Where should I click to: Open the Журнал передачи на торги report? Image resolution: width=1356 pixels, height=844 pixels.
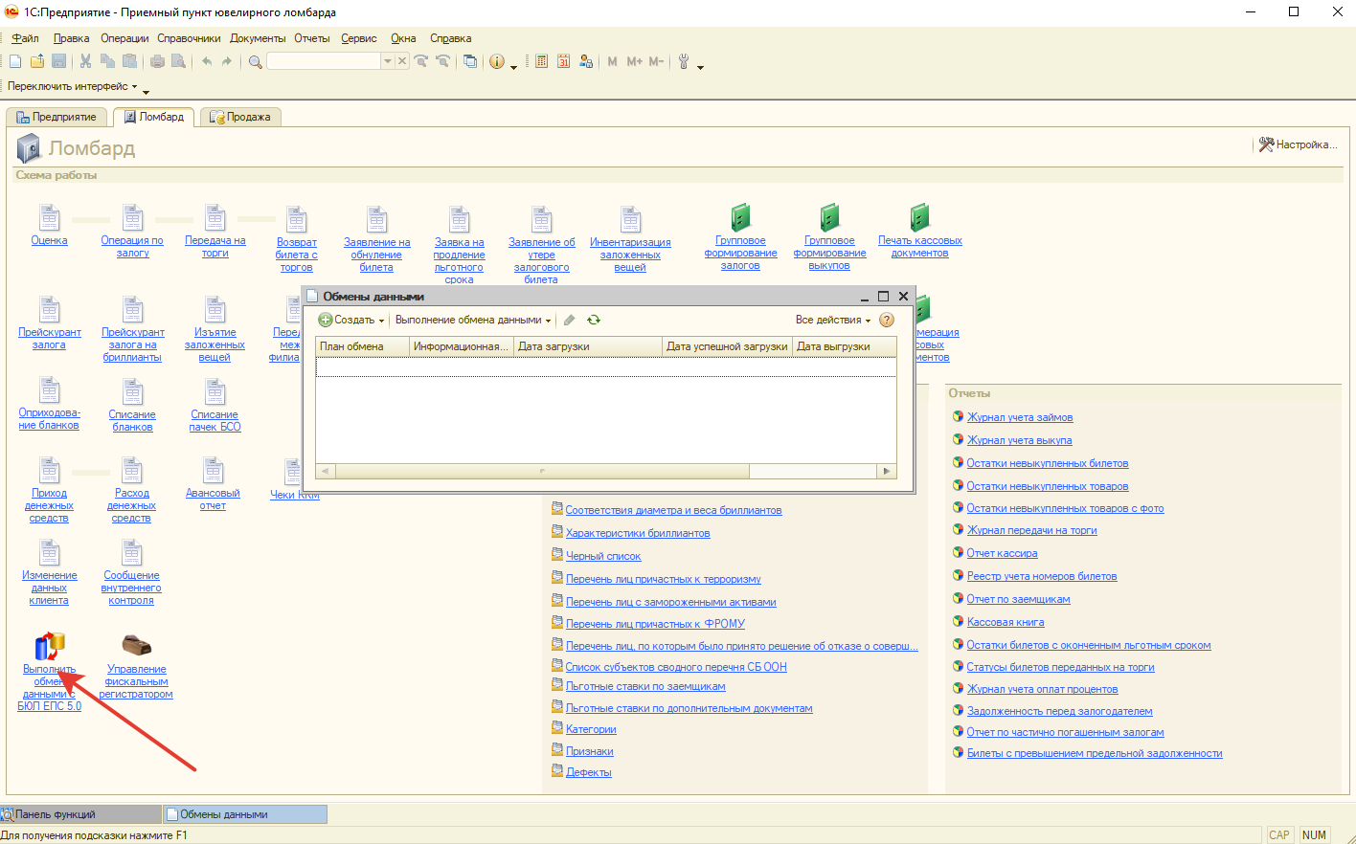1031,530
